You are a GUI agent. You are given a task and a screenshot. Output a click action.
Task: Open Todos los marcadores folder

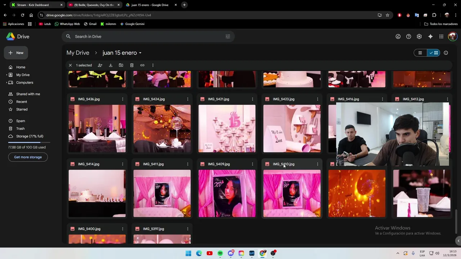coord(441,24)
